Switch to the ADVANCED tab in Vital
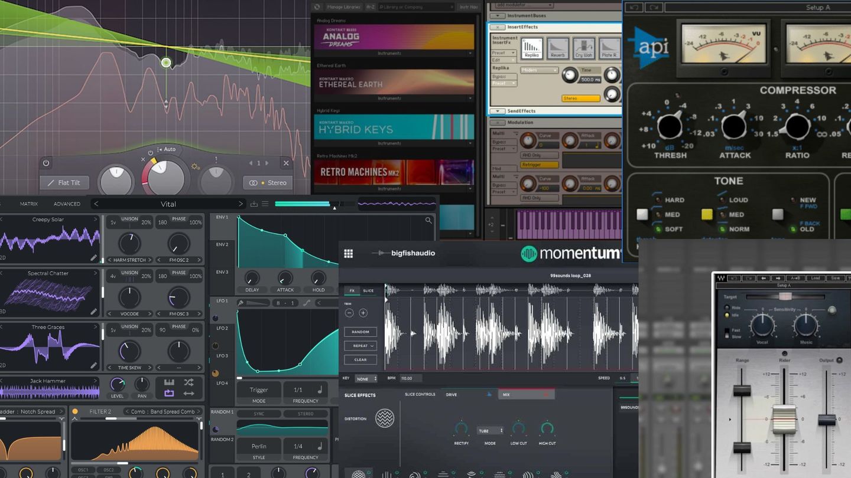Viewport: 851px width, 478px height. pos(67,204)
